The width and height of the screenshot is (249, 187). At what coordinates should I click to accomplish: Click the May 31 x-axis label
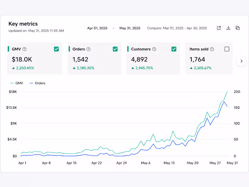[x=232, y=163]
